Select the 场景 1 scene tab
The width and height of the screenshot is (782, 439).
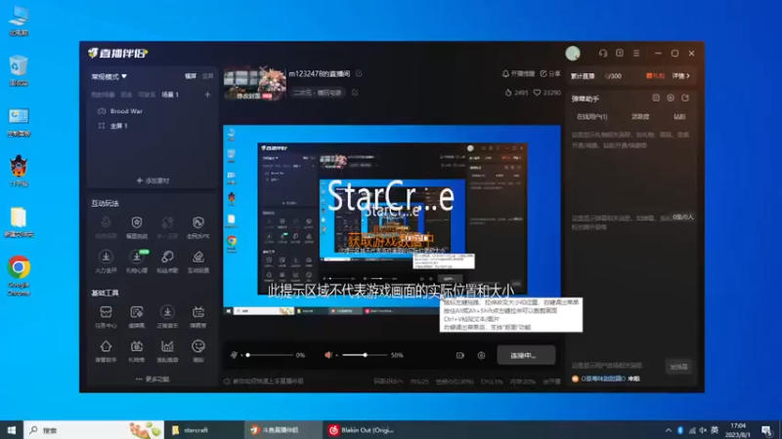click(170, 95)
